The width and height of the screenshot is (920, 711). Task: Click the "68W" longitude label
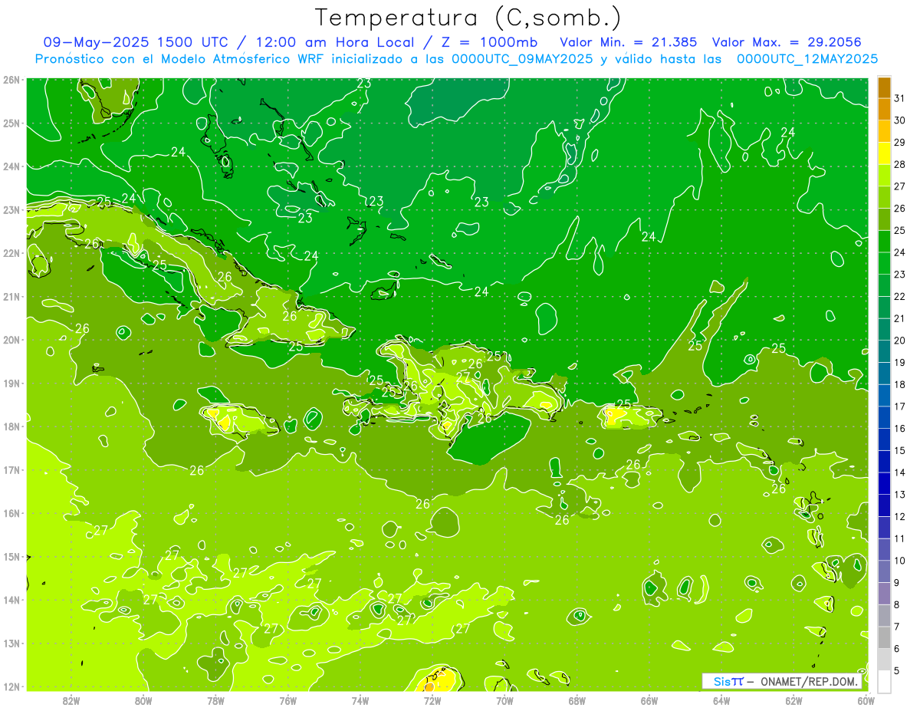(577, 700)
